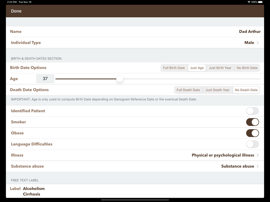
Task: Enable the Language Difficulties switch
Action: [252, 144]
